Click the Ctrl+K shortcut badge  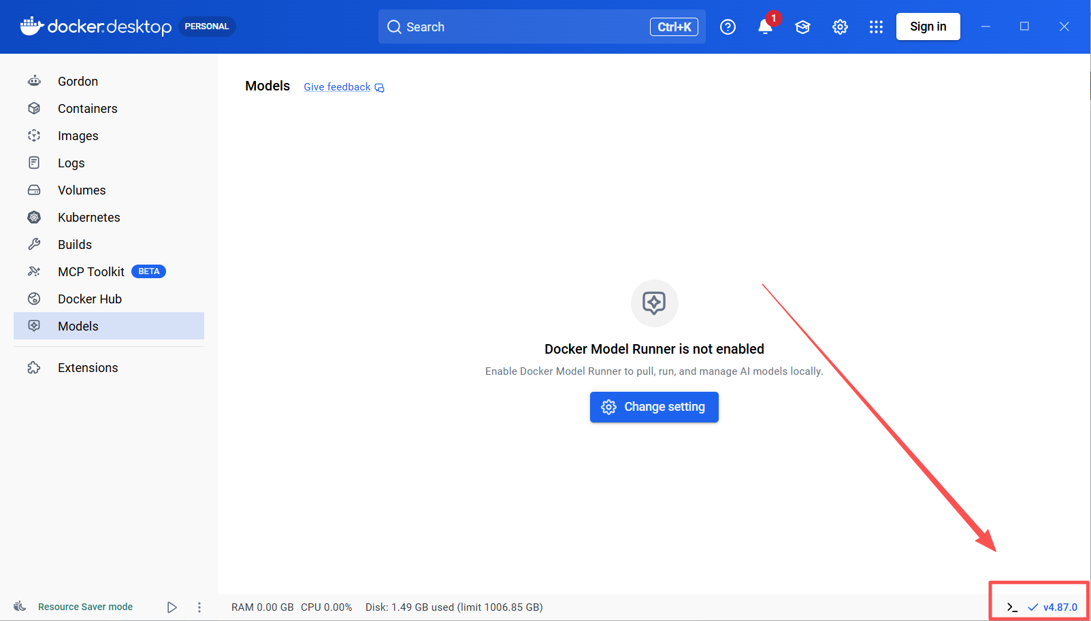[674, 27]
